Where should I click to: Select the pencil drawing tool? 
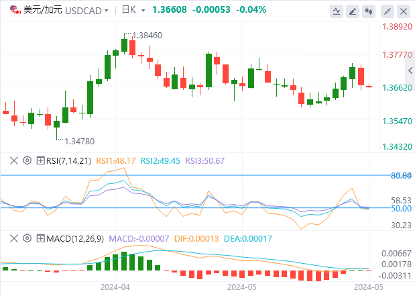[353, 11]
